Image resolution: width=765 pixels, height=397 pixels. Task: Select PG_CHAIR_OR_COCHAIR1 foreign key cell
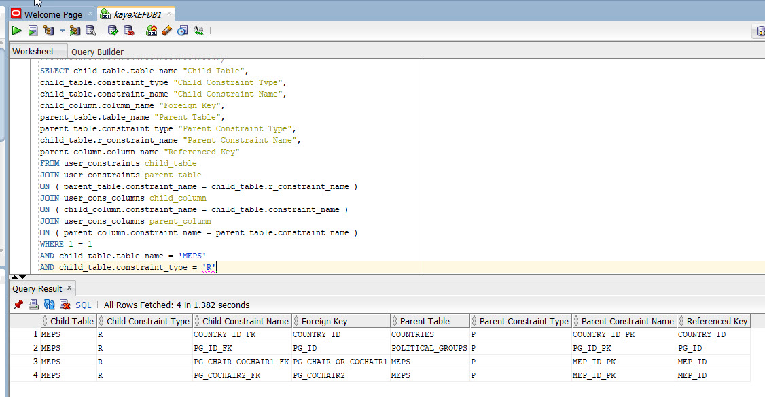click(x=340, y=362)
